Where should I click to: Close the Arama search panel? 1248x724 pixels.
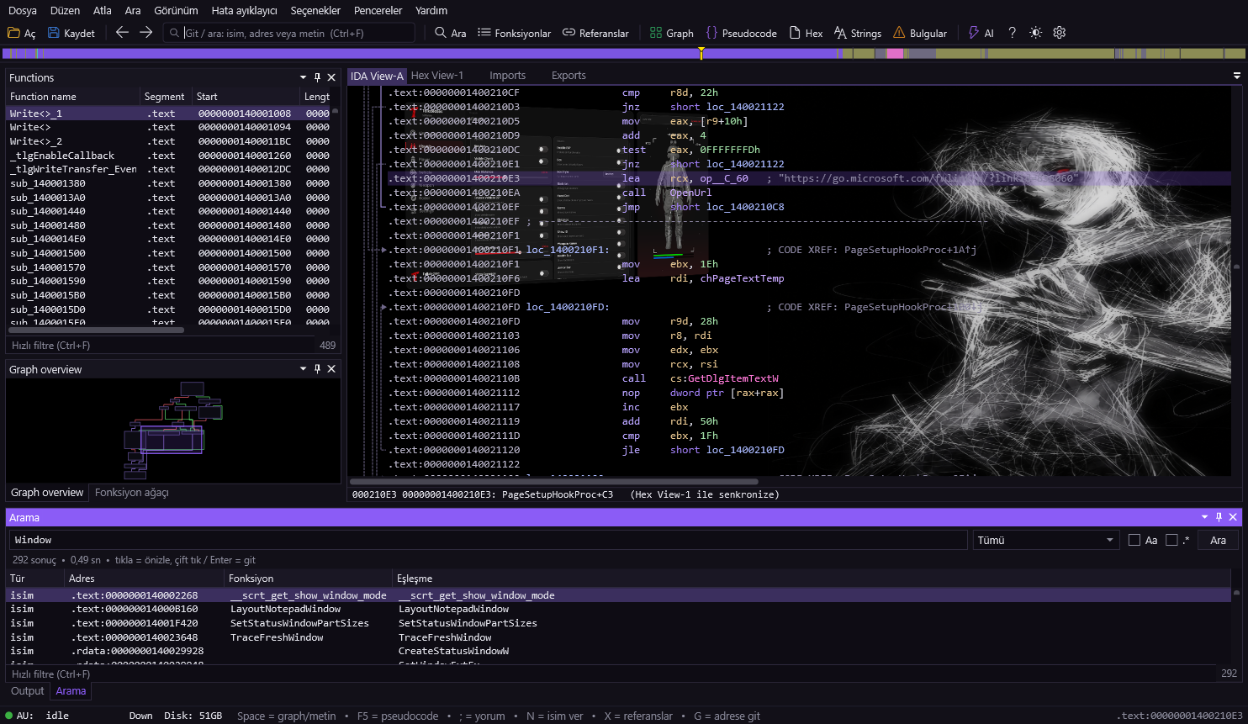coord(1233,517)
